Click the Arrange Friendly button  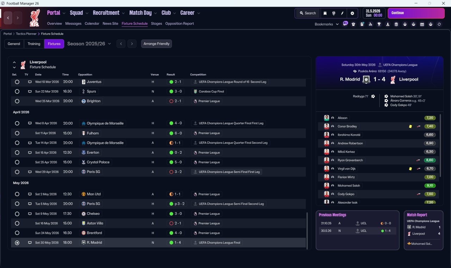(156, 44)
